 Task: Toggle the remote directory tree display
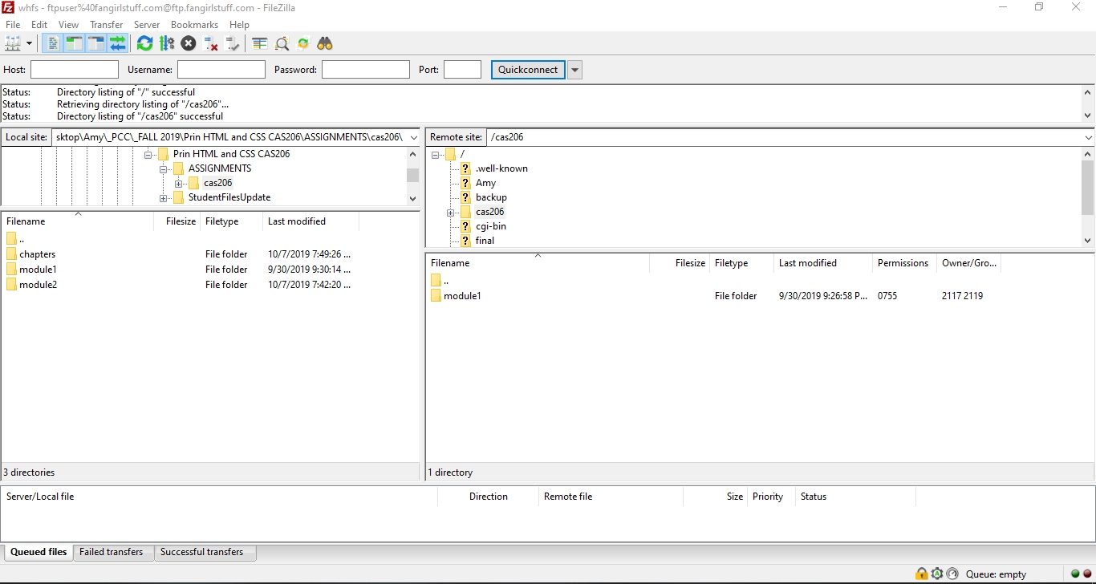click(x=96, y=43)
